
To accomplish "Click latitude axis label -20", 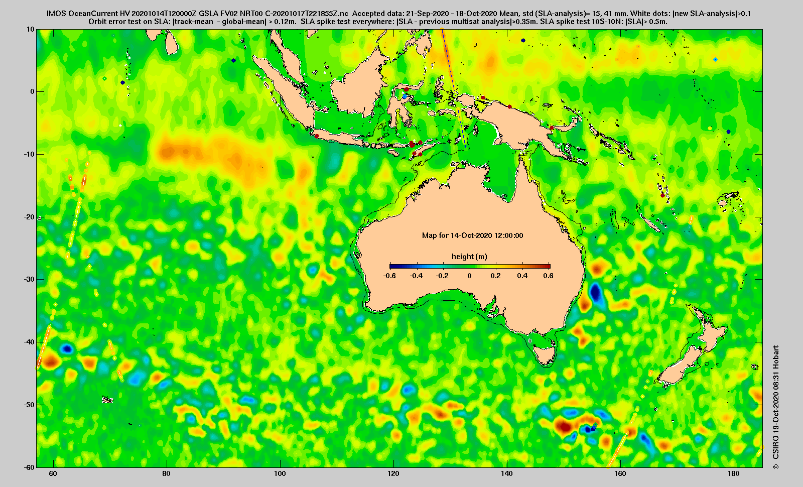I will coord(30,217).
